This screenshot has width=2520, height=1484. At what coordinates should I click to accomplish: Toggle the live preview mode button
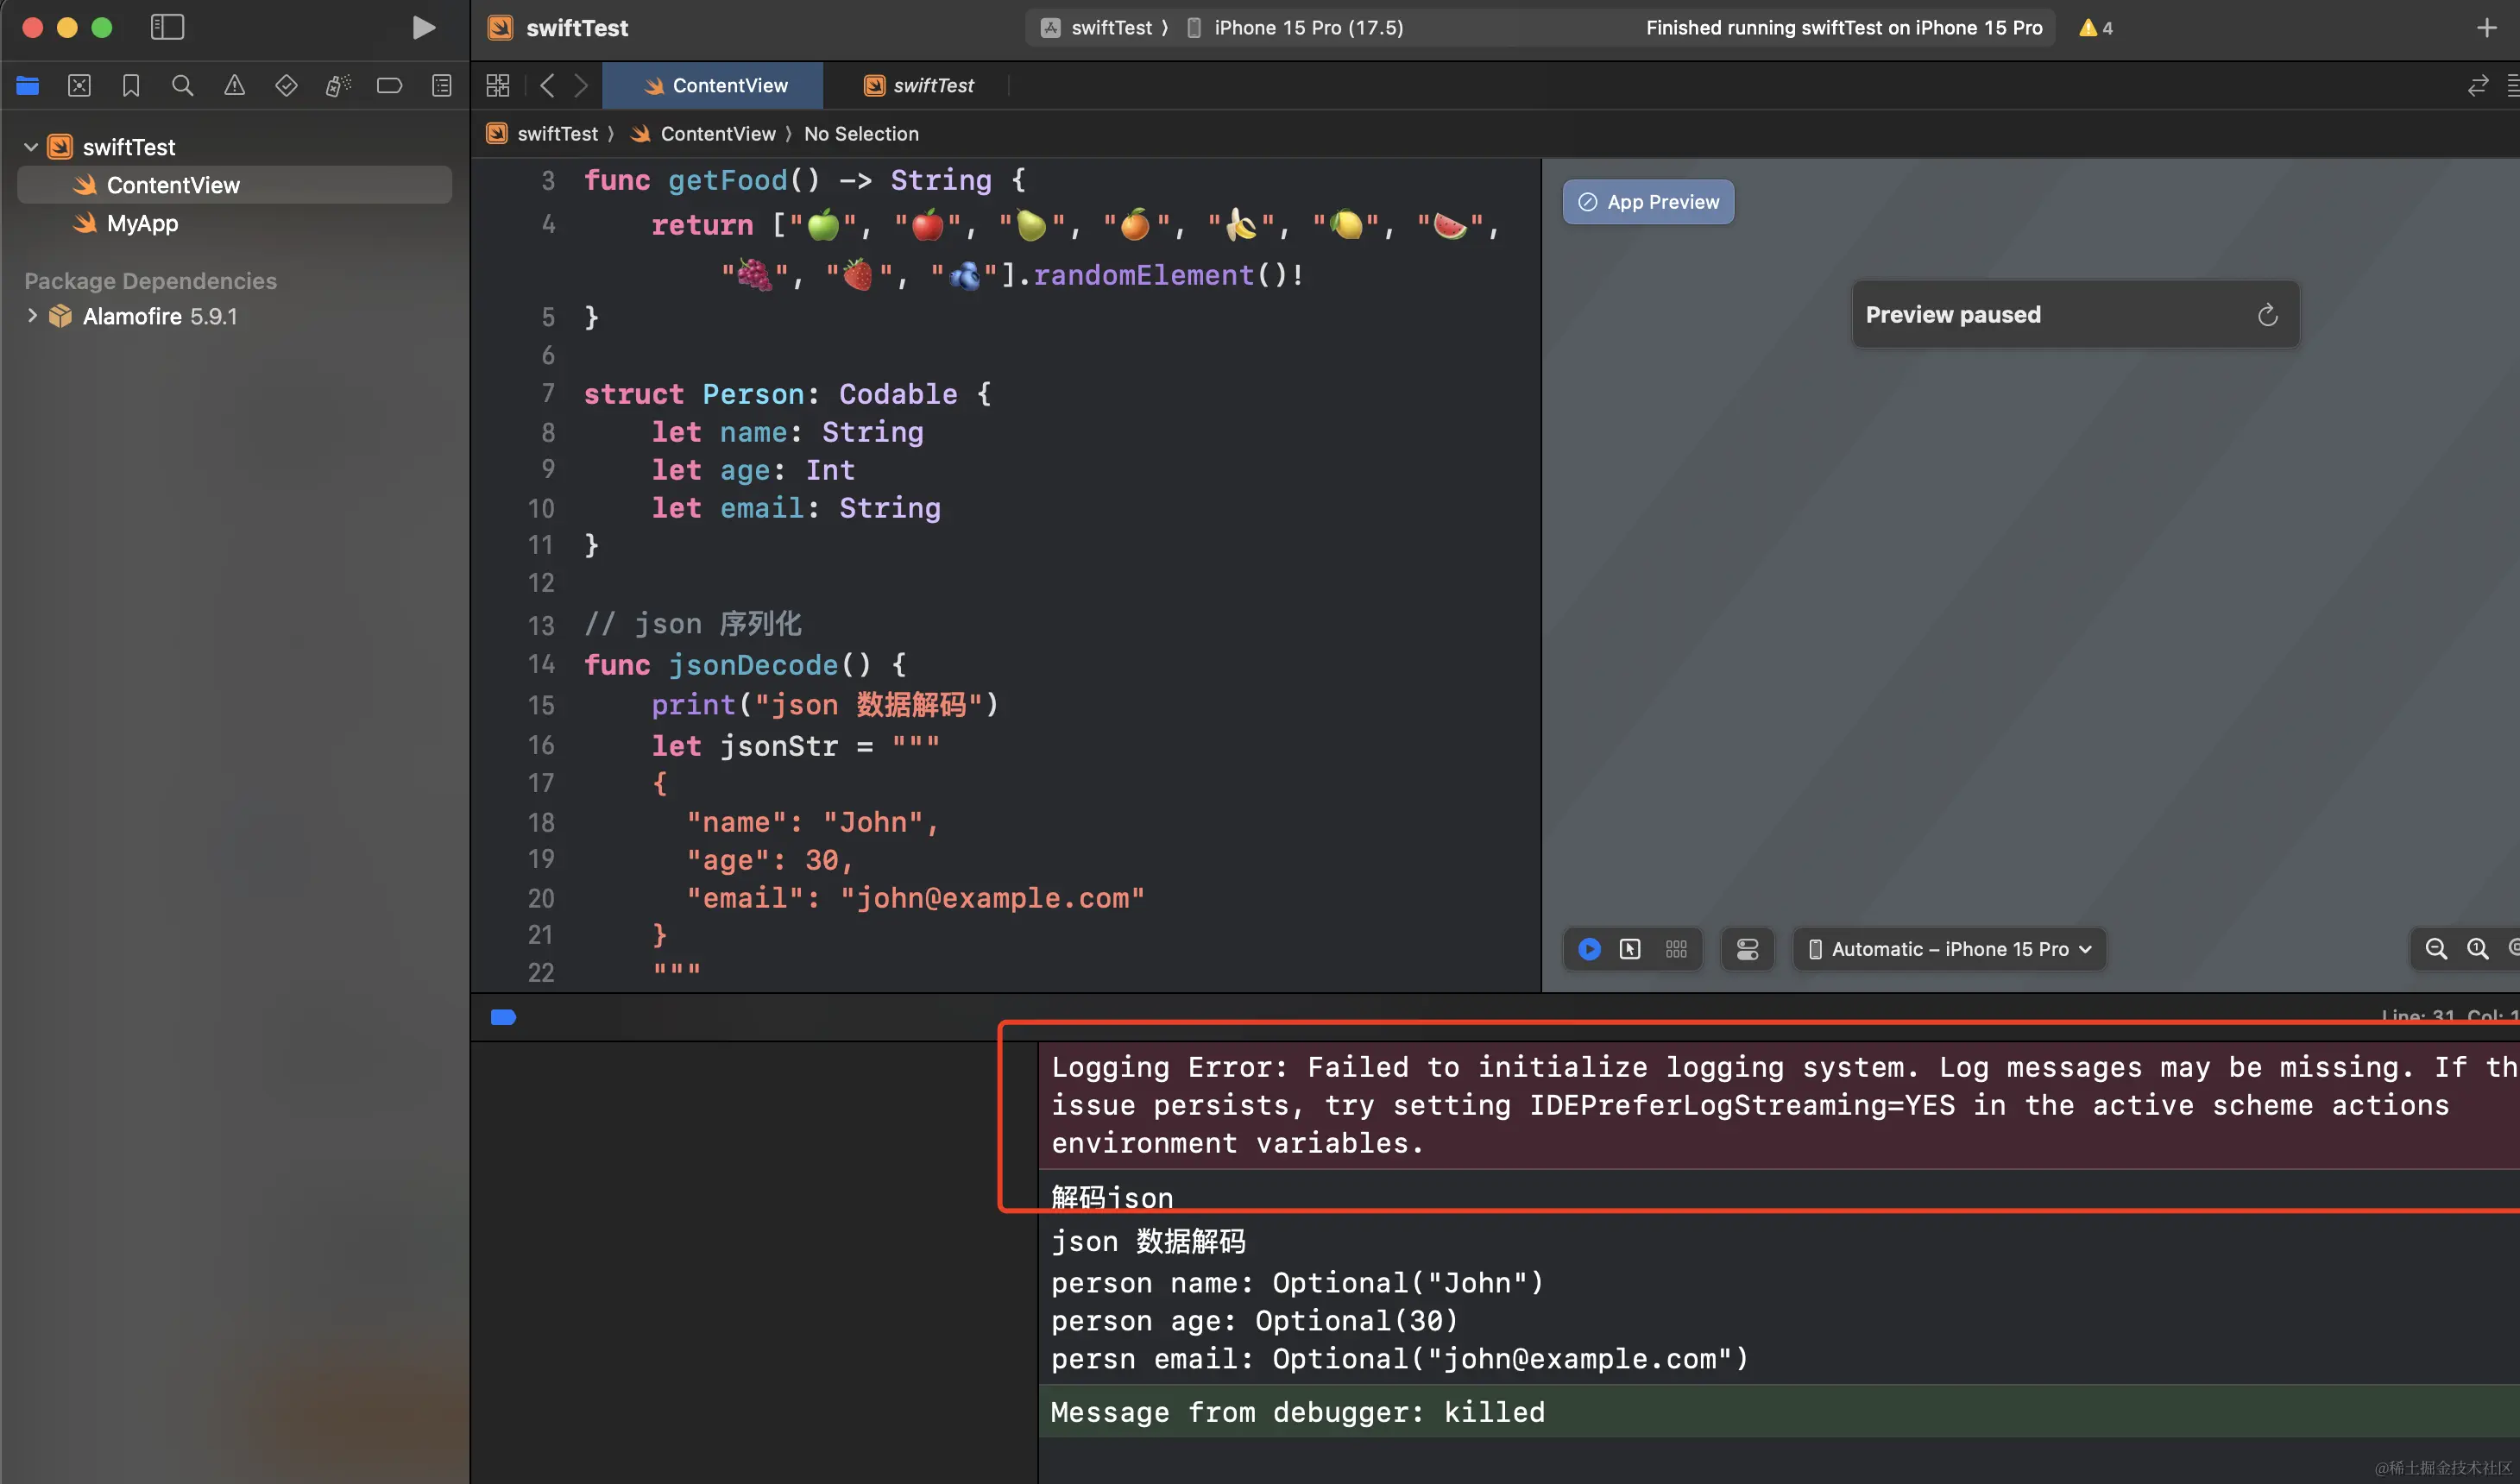tap(1589, 949)
